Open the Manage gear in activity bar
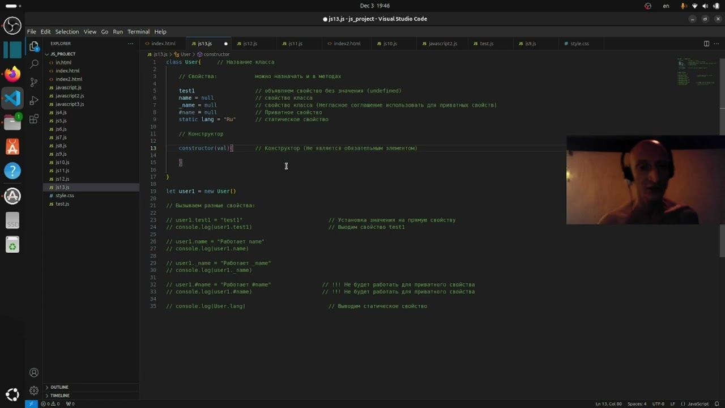Screen dimensions: 725x408 (34, 390)
